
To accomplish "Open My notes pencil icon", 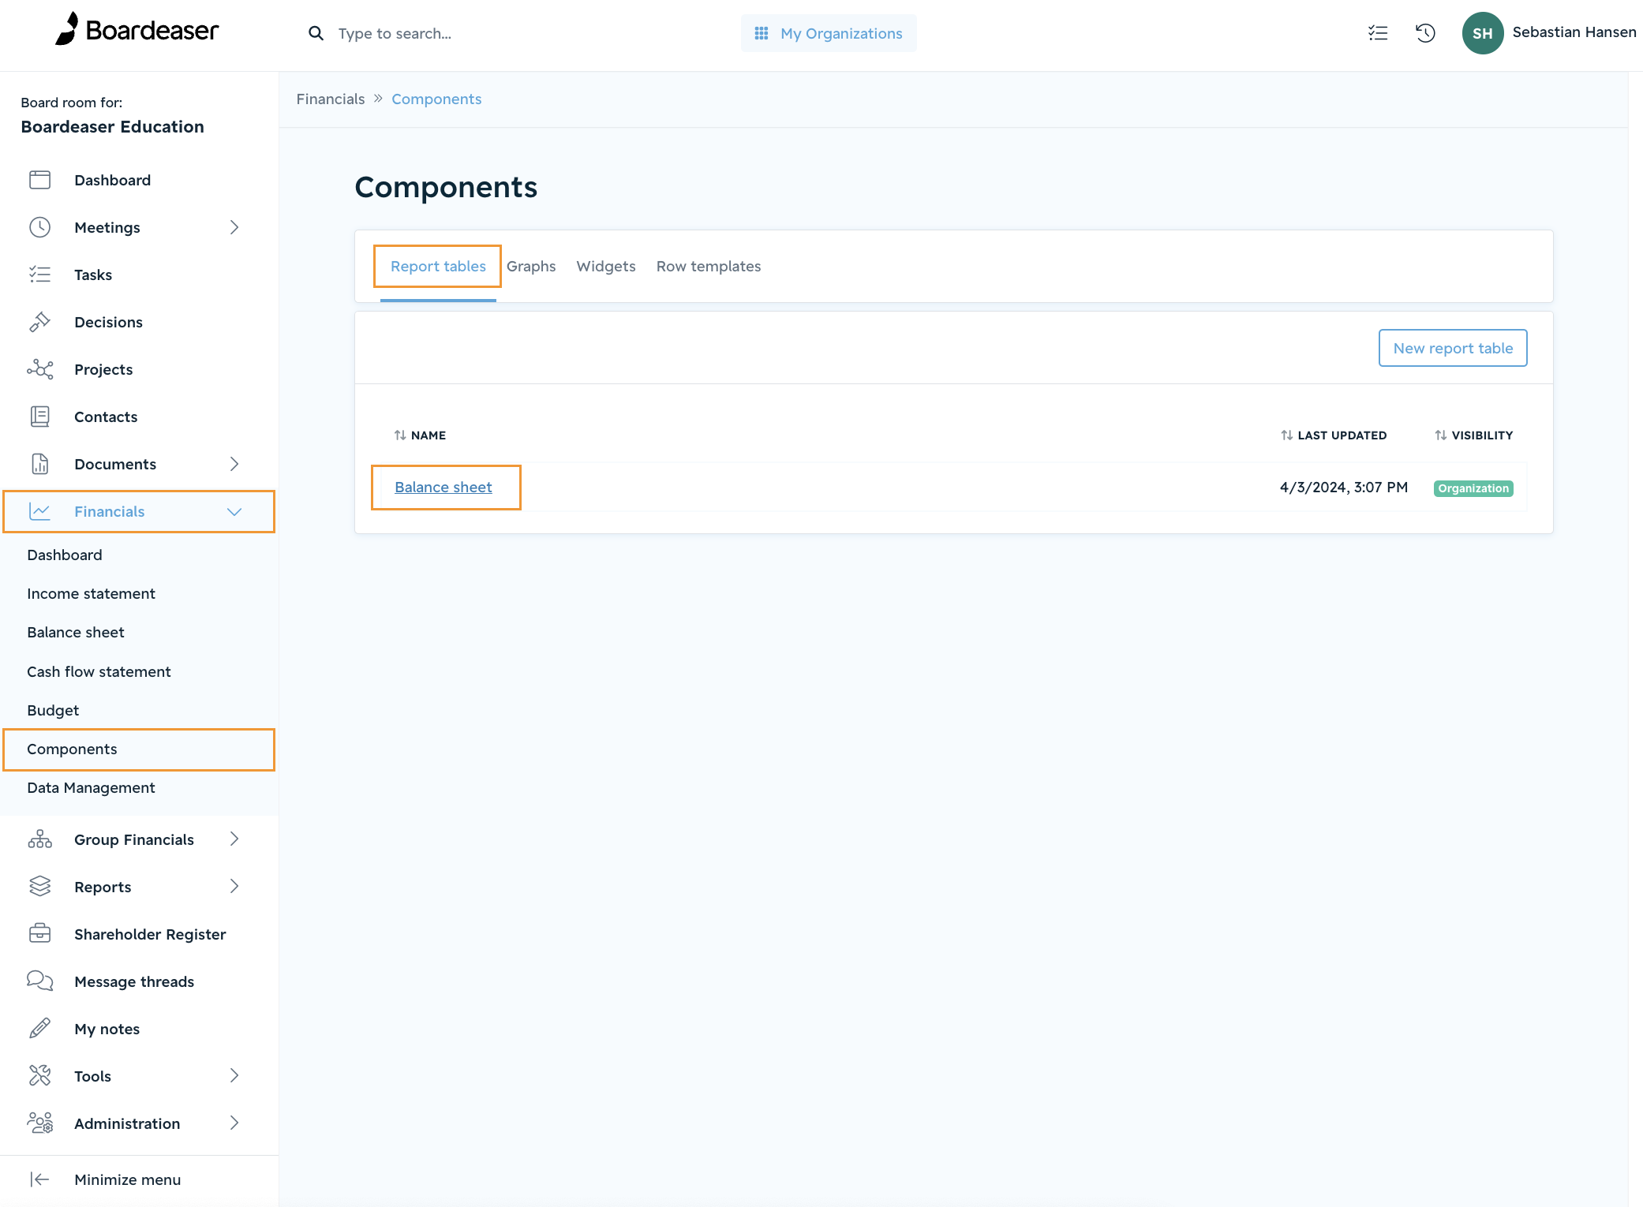I will 39,1029.
